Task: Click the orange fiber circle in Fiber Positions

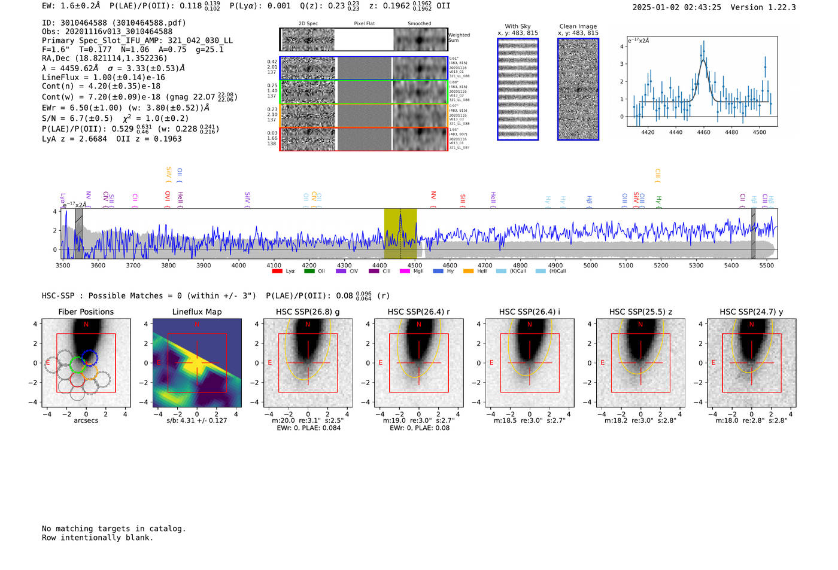Action: (90, 373)
